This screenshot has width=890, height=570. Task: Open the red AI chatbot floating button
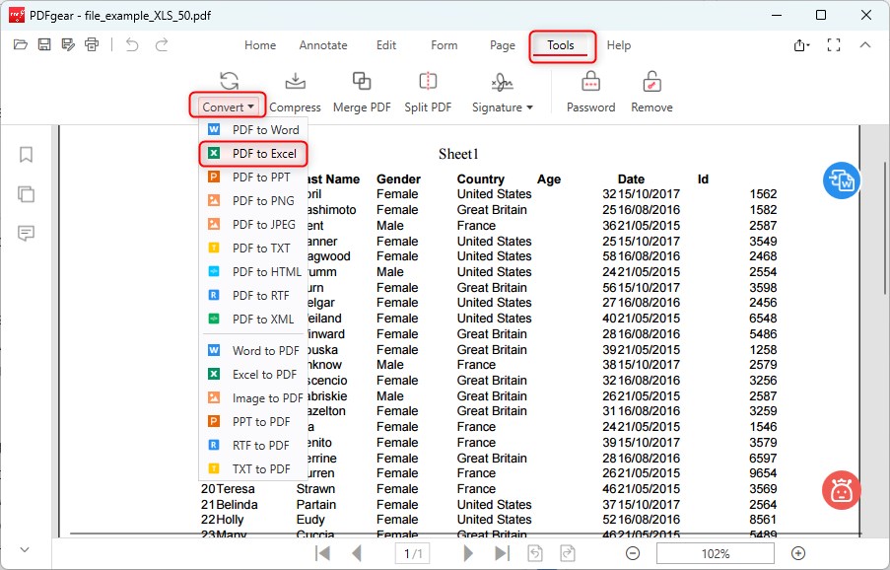click(841, 490)
